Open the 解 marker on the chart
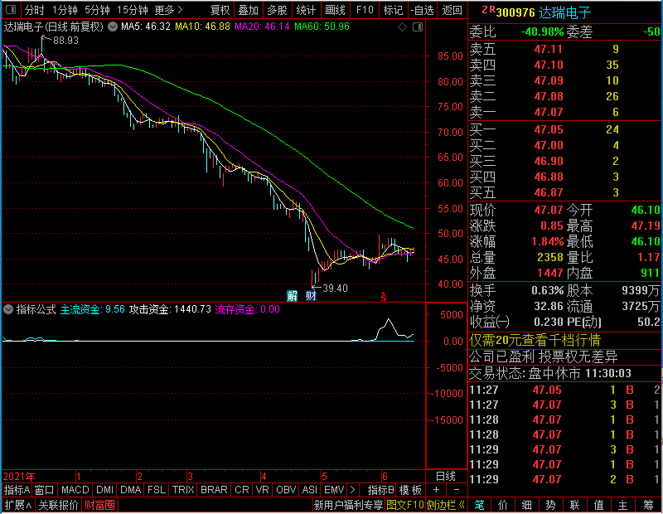The image size is (663, 514). 293,296
